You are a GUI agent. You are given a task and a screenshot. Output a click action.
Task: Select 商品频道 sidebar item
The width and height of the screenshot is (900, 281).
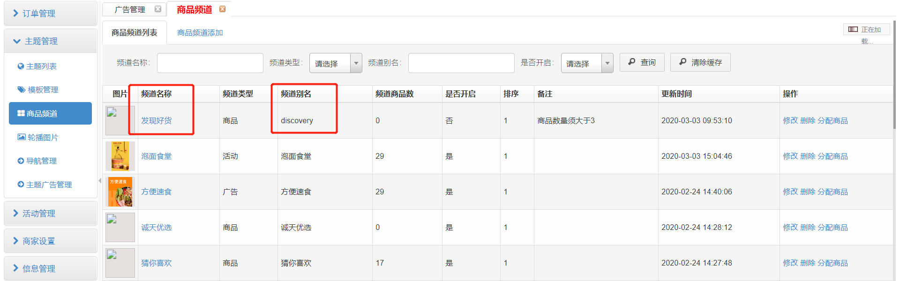[x=50, y=113]
